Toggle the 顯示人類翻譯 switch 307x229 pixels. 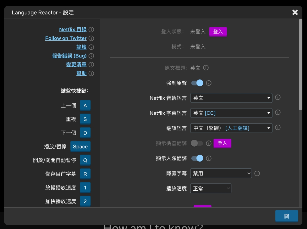point(197,158)
